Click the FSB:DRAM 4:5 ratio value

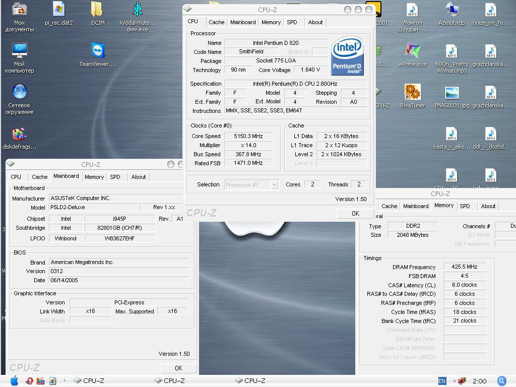(464, 276)
